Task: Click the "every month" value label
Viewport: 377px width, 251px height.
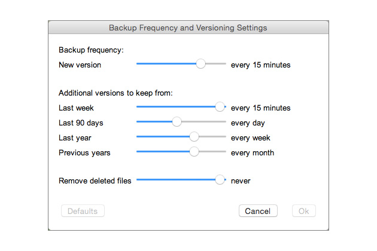Action: [x=253, y=153]
